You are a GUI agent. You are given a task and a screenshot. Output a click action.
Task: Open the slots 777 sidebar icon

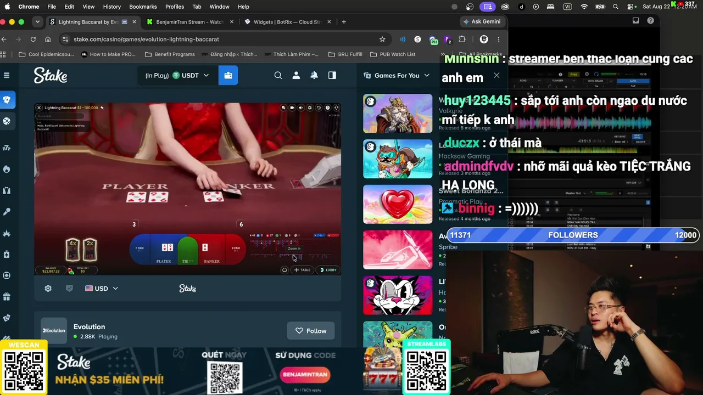pyautogui.click(x=7, y=148)
